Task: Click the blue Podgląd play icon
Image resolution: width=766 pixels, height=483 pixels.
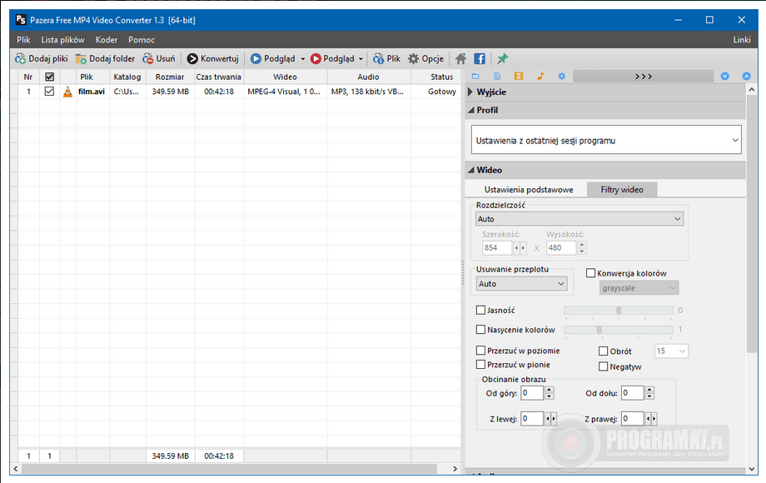Action: click(256, 58)
